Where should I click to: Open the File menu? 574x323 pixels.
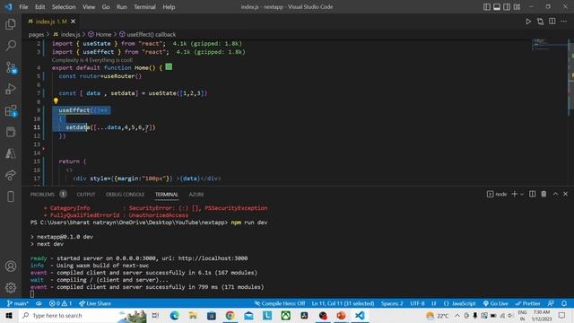(23, 7)
